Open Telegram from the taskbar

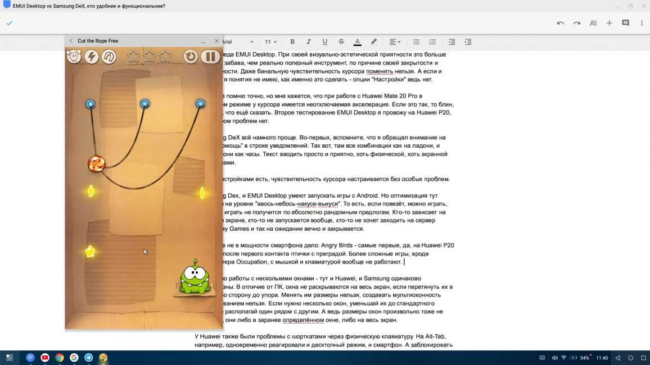coord(89,358)
